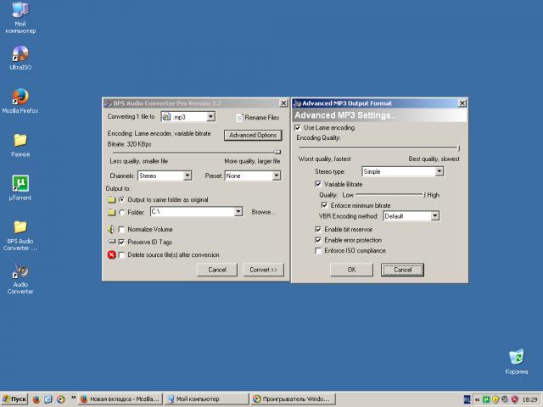Click the Start button in the taskbar
This screenshot has height=407, width=543.
coord(15,399)
